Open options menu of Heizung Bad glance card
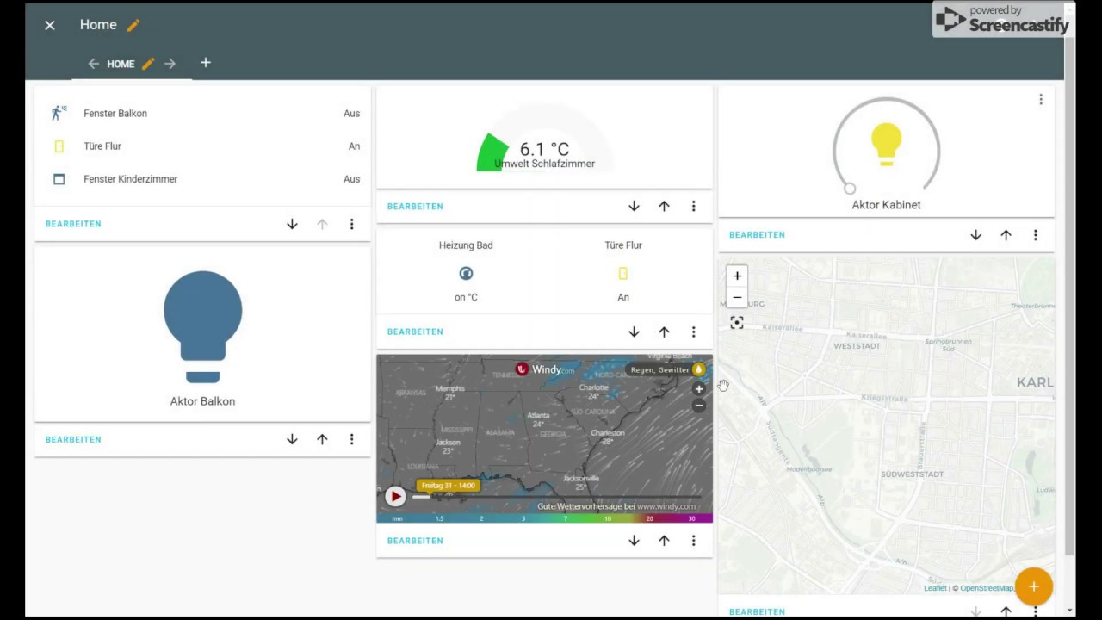The width and height of the screenshot is (1102, 620). 693,332
